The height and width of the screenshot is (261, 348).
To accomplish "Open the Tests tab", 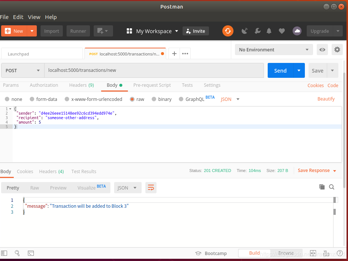I will point(187,85).
